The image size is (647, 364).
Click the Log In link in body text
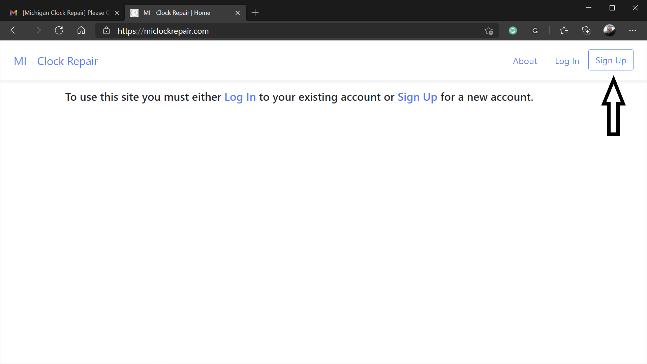(240, 96)
